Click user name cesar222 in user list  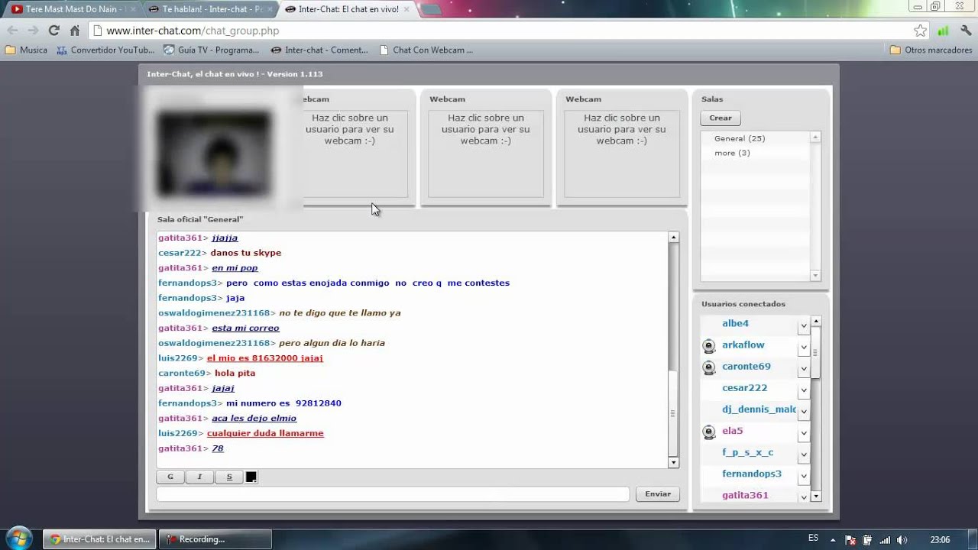click(744, 388)
